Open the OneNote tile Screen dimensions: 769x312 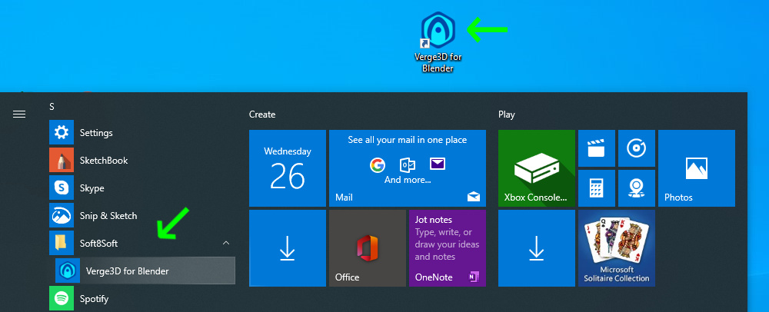click(448, 248)
